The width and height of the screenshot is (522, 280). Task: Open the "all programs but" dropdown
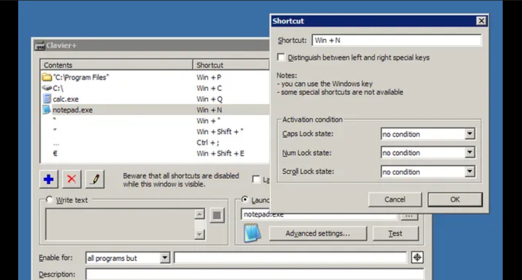click(164, 257)
